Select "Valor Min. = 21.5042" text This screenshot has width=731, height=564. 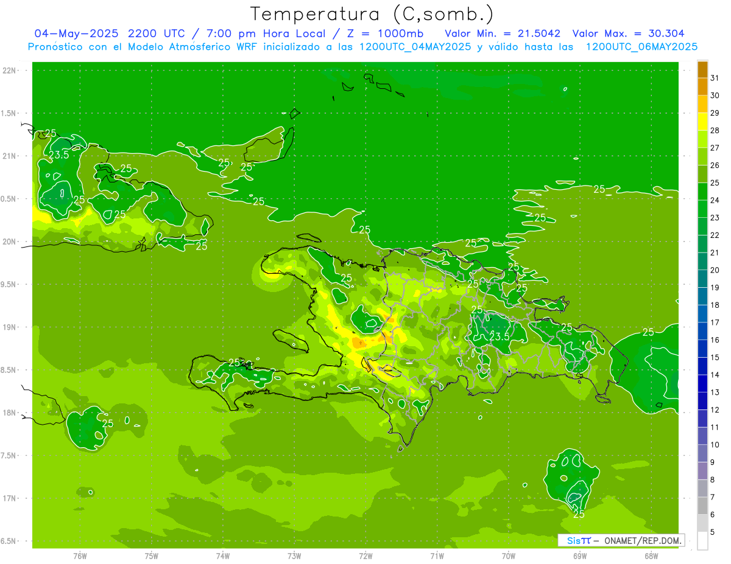(x=503, y=33)
